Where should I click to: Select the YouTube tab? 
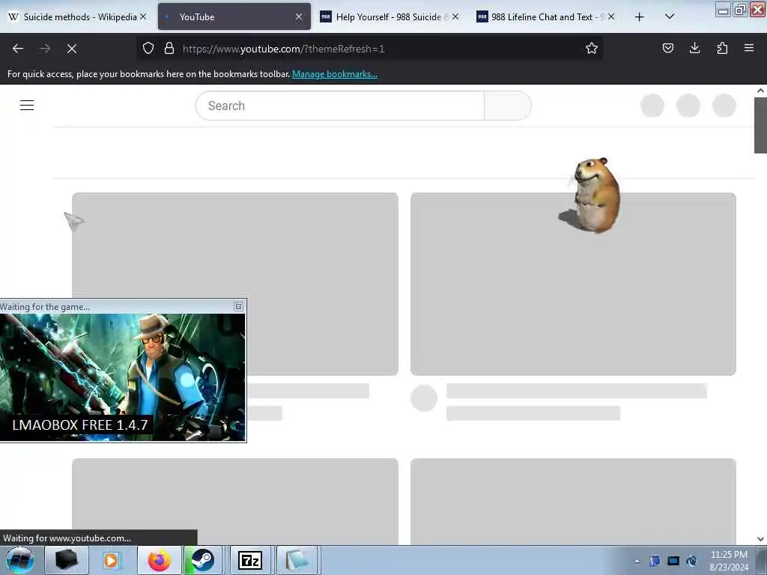[234, 16]
